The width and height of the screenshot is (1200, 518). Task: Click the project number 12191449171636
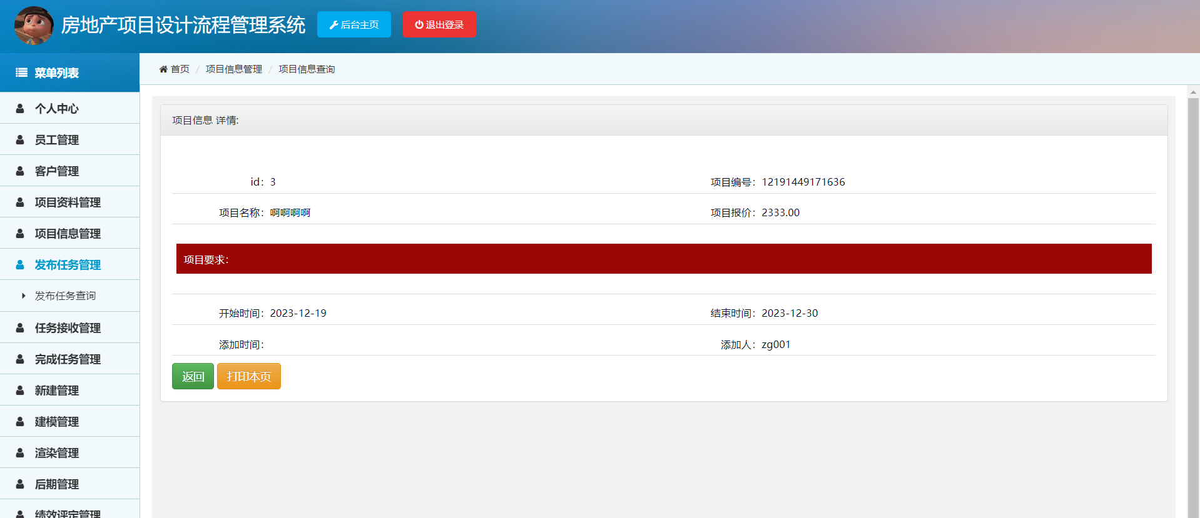803,182
